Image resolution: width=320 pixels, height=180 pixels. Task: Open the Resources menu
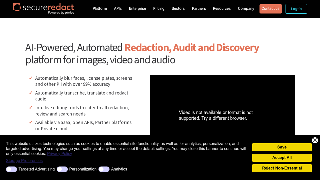pyautogui.click(x=222, y=8)
